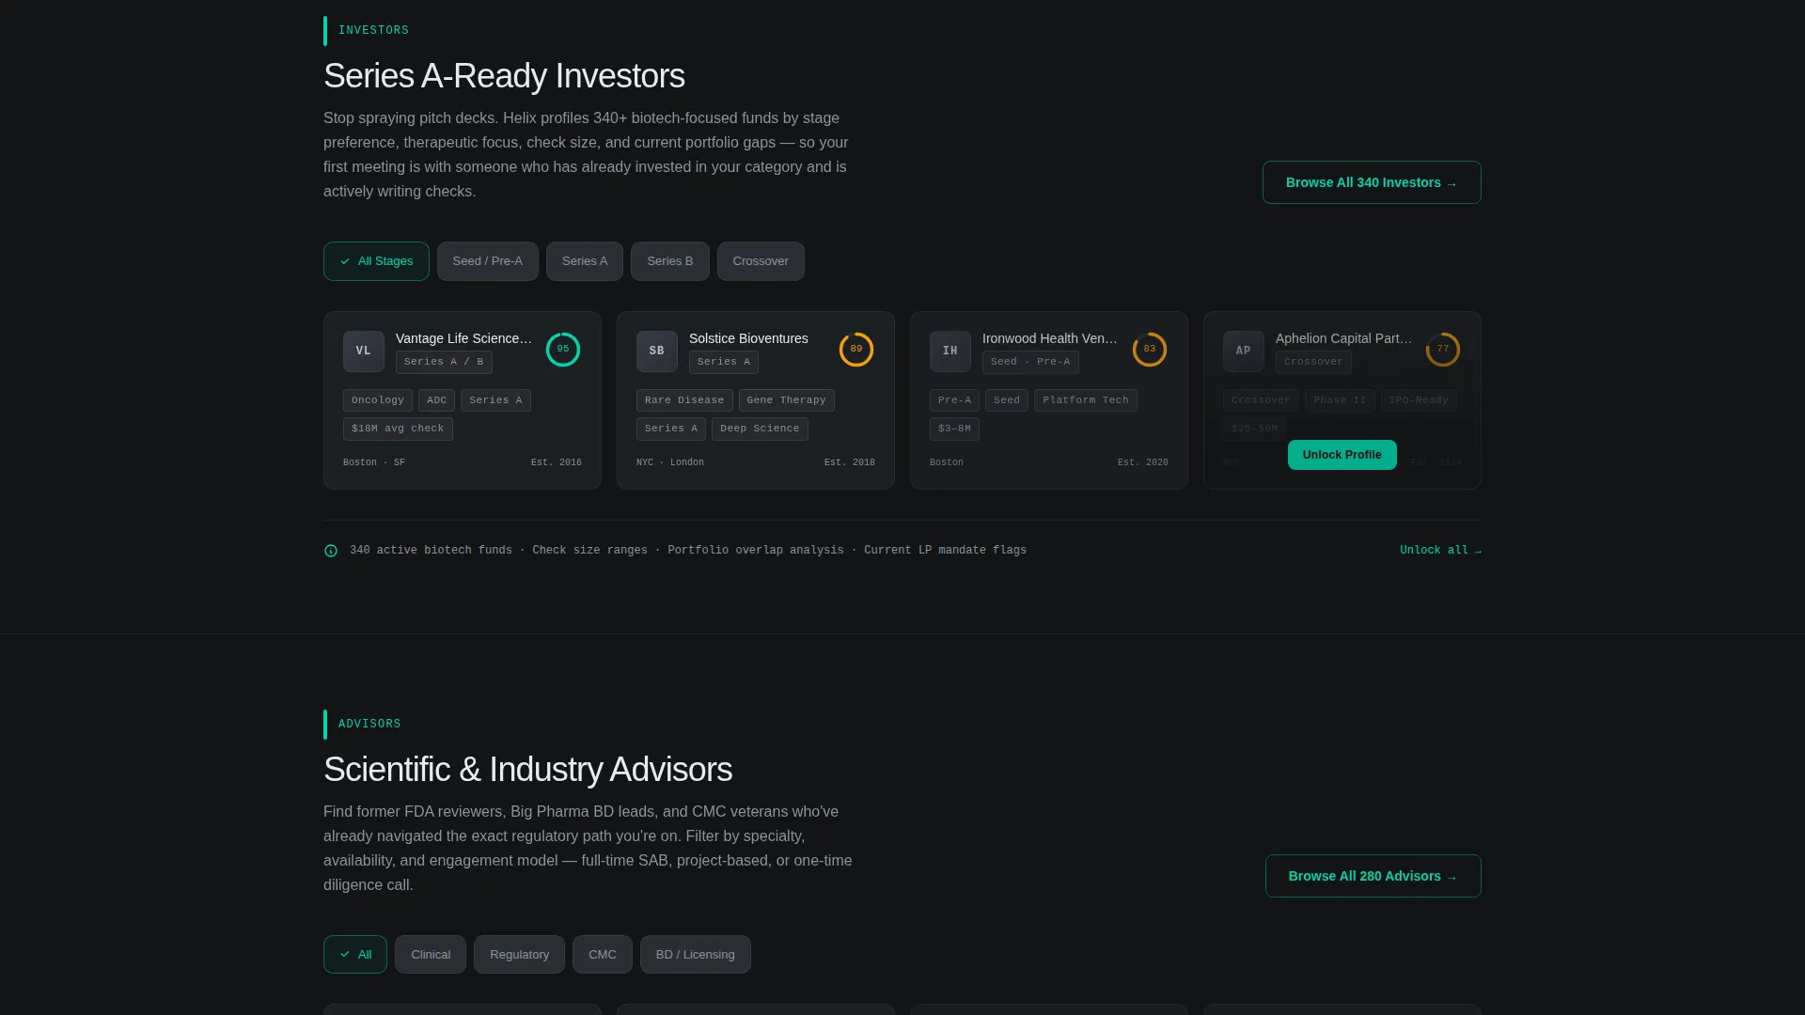Screen dimensions: 1805x1015
Task: Filter advisors by BD / Licensing
Action: tap(696, 955)
